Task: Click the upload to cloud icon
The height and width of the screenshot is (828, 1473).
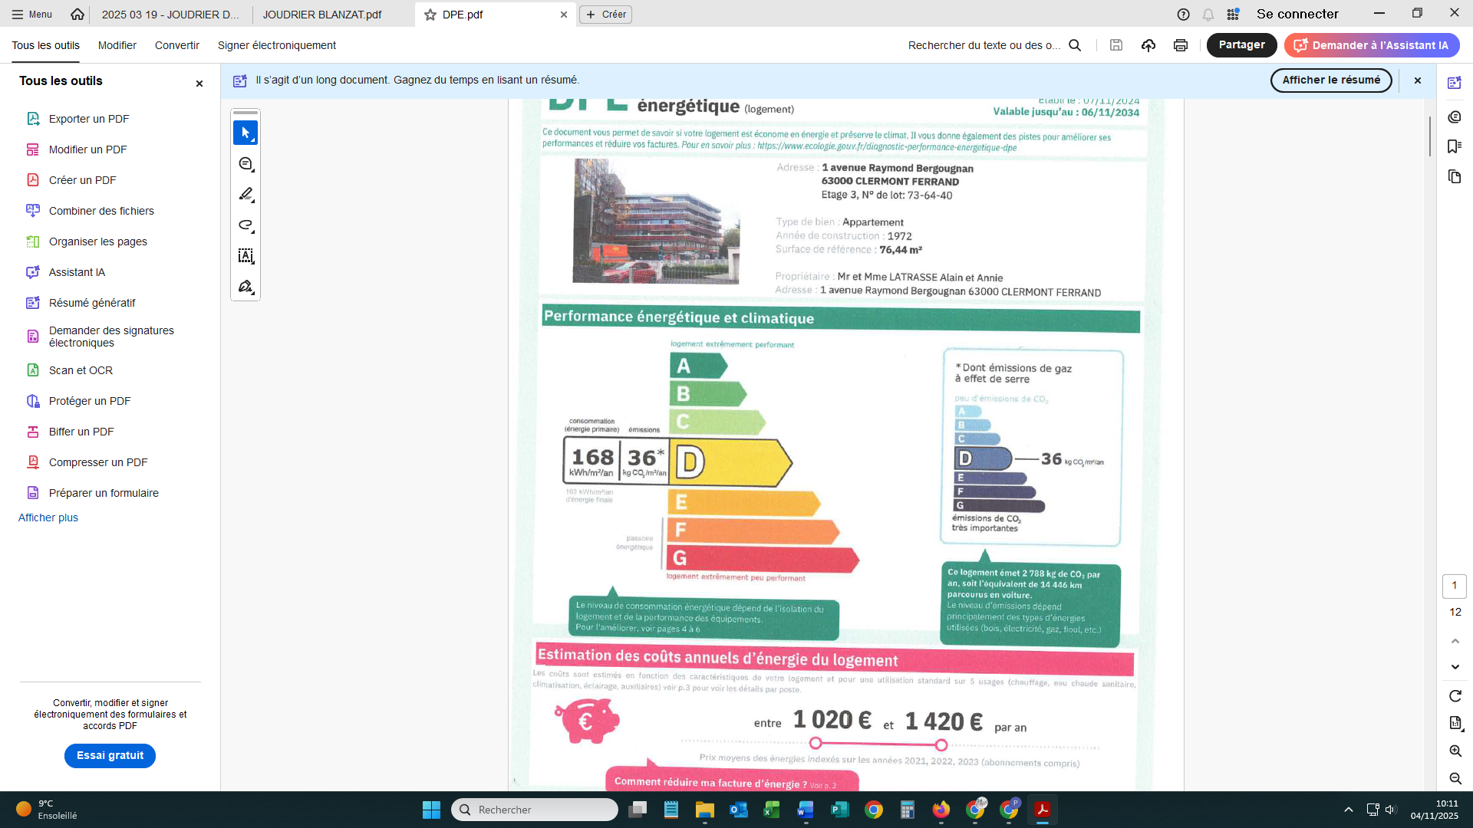Action: [x=1148, y=45]
